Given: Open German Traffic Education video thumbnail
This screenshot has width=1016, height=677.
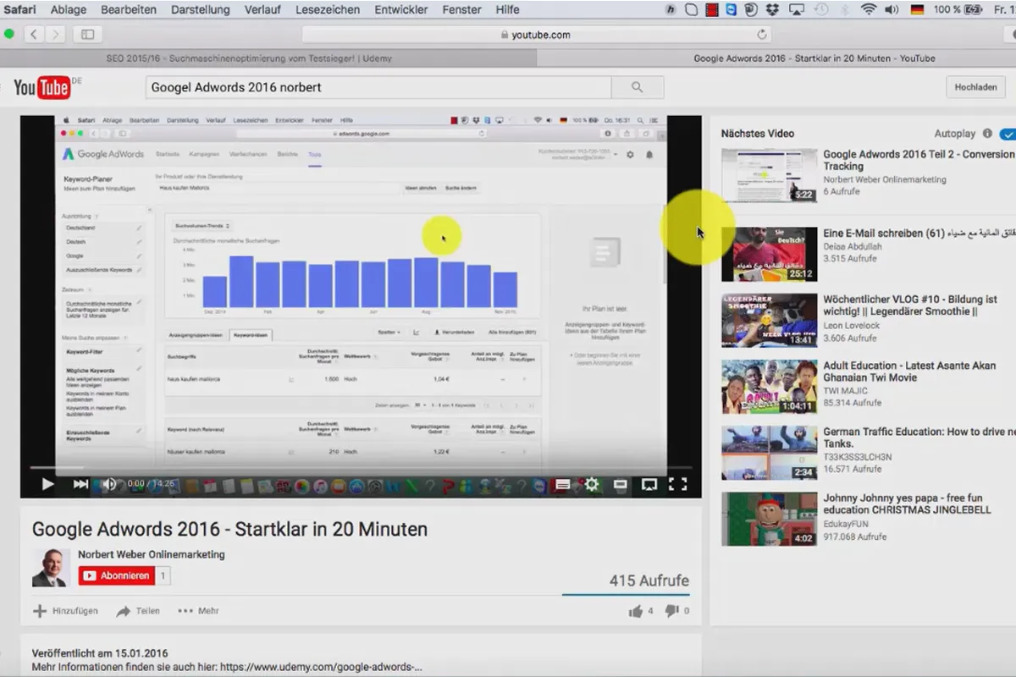Looking at the screenshot, I should pyautogui.click(x=770, y=453).
